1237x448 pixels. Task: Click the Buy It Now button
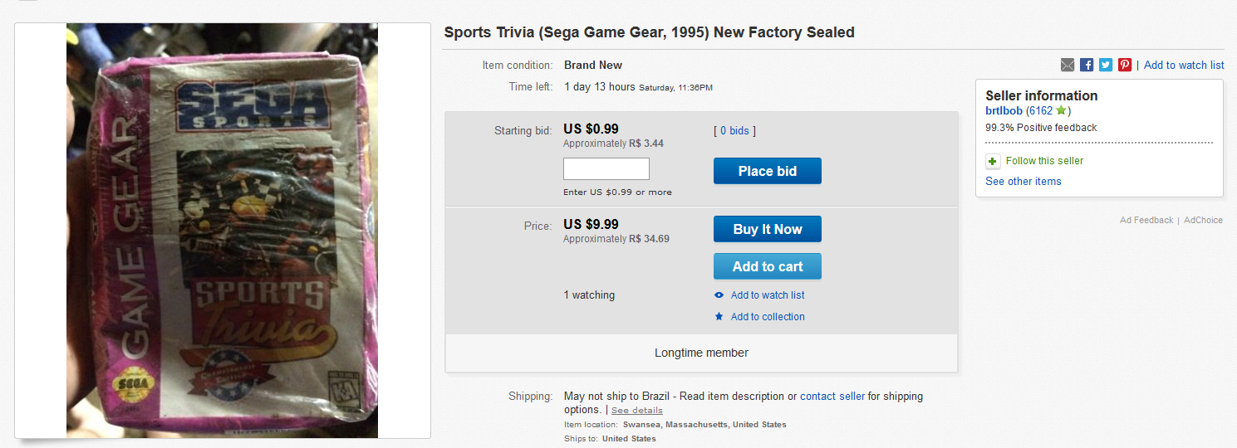pos(768,229)
